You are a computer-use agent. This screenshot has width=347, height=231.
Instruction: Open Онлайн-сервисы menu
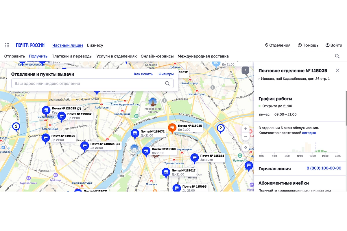157,56
